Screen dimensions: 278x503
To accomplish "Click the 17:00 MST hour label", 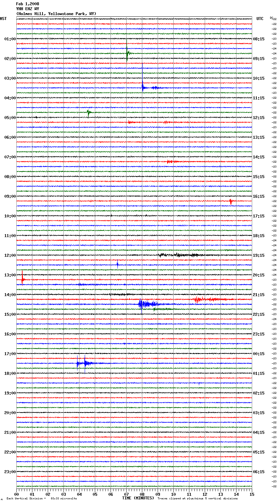I will 10,354.
